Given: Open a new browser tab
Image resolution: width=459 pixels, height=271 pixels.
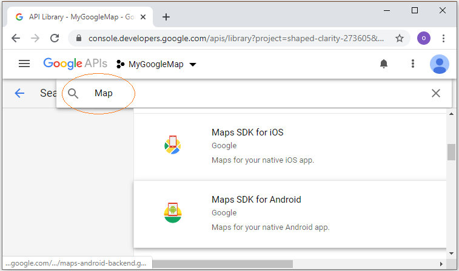Looking at the screenshot, I should 166,17.
